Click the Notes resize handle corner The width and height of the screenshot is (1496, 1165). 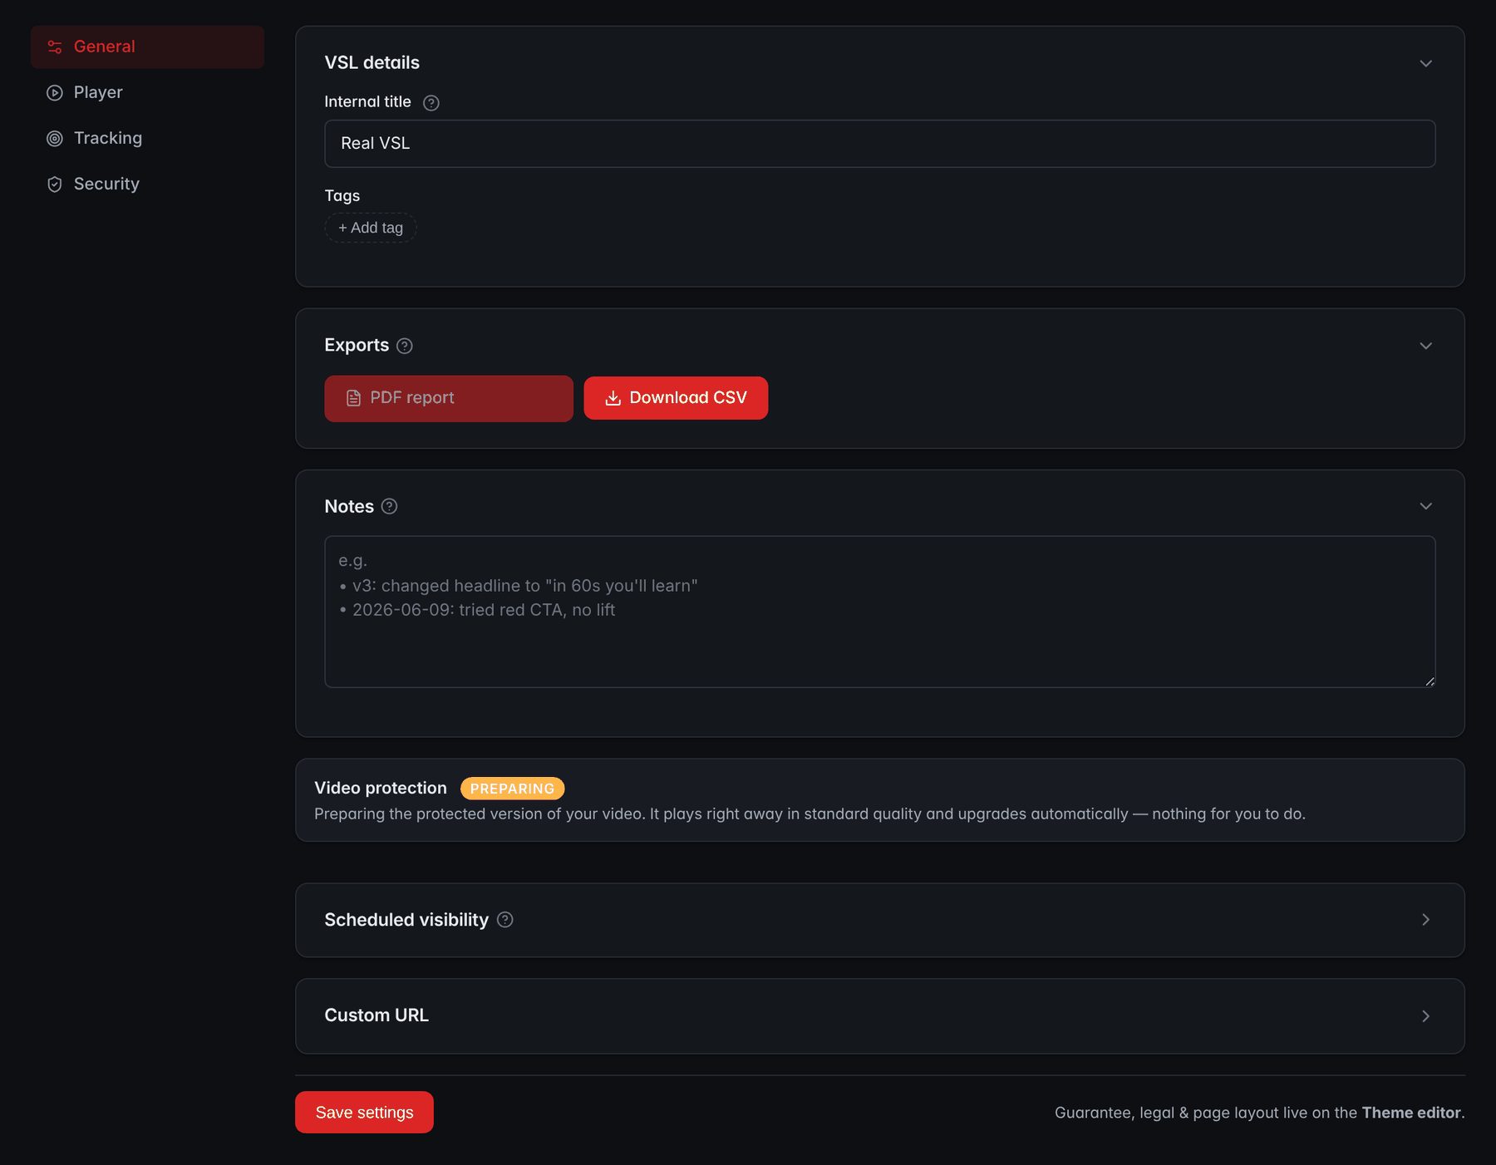[x=1430, y=681]
